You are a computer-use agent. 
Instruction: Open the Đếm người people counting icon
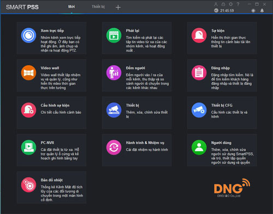point(114,73)
